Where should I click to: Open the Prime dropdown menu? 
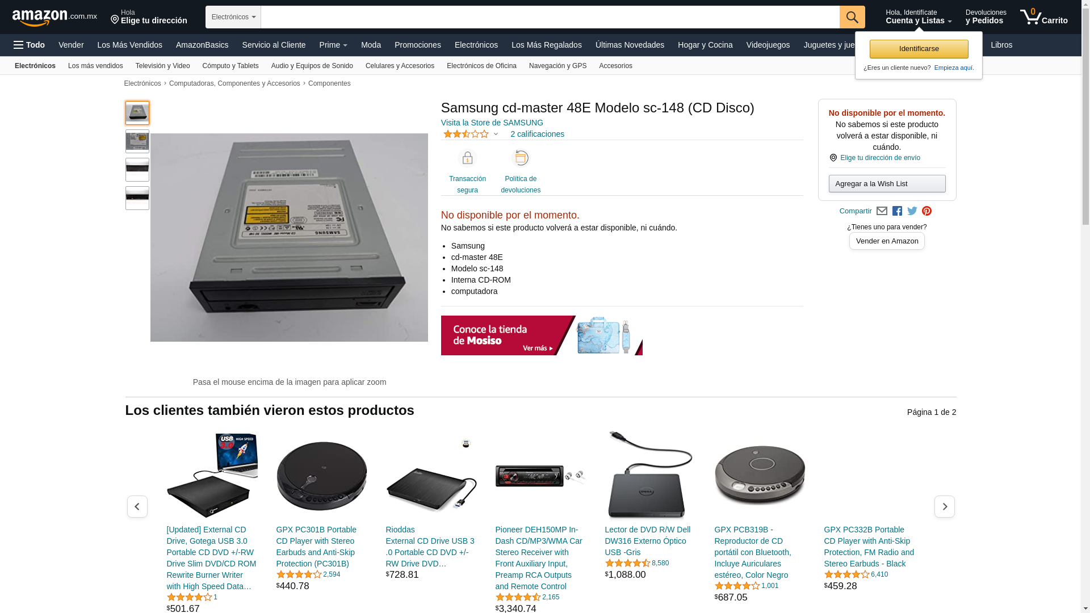[333, 45]
